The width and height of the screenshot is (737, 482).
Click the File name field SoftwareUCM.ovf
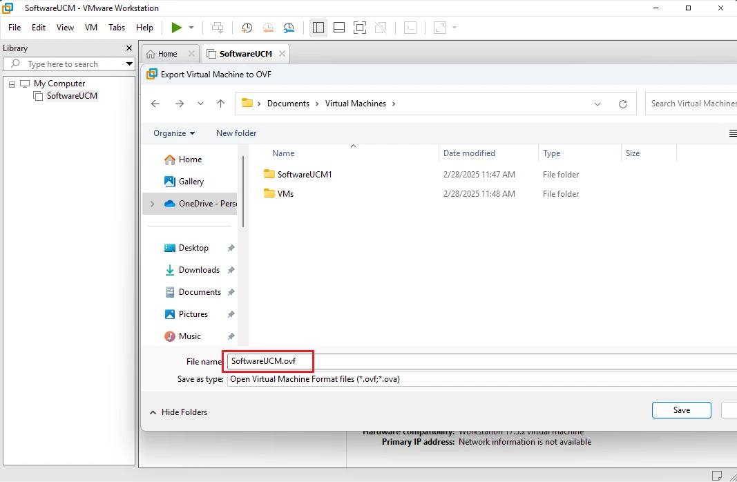(481, 362)
